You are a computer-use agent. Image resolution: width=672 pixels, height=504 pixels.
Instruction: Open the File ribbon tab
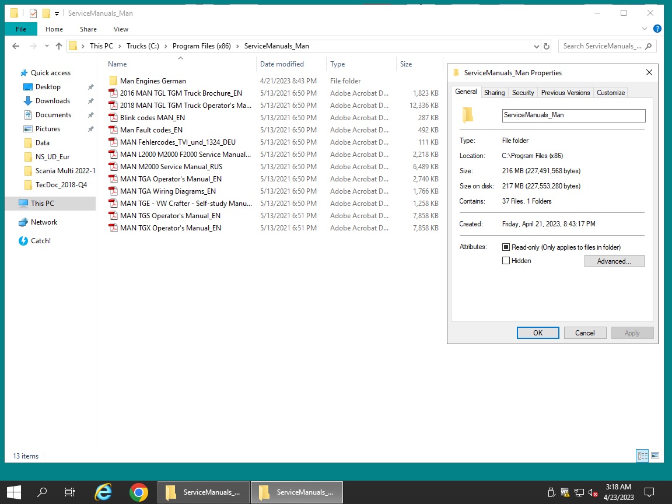[x=20, y=29]
